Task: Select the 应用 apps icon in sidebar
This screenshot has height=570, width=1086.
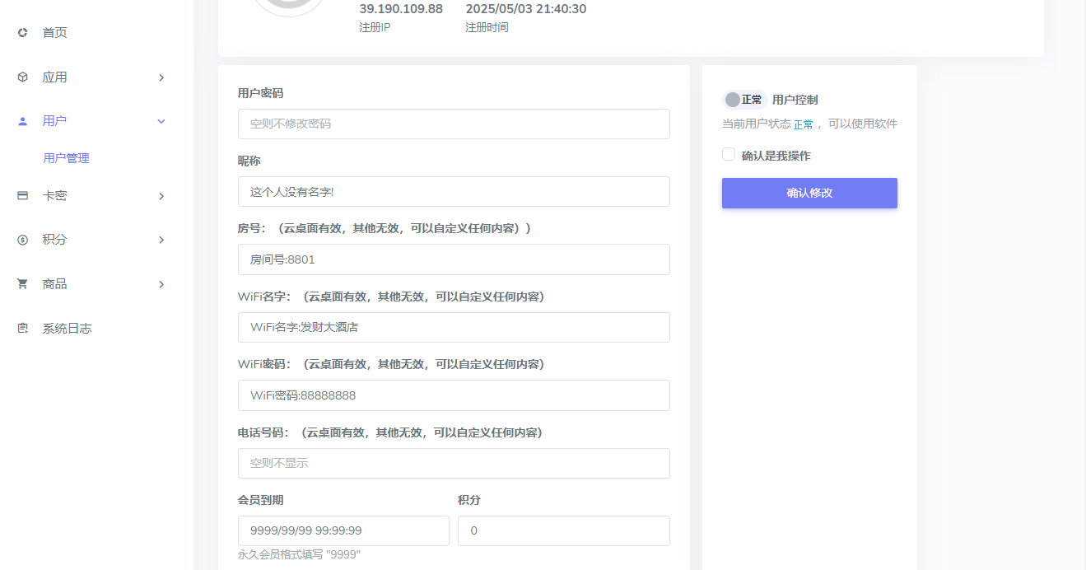Action: tap(21, 76)
